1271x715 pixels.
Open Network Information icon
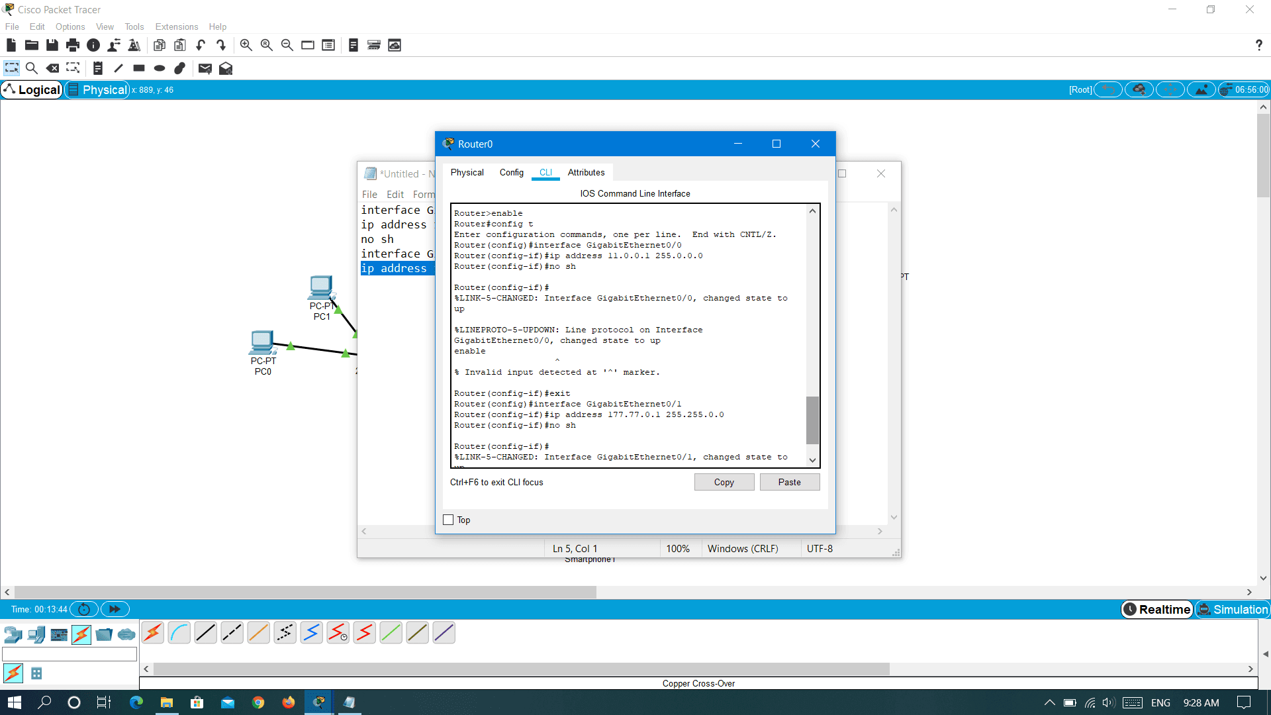(93, 45)
